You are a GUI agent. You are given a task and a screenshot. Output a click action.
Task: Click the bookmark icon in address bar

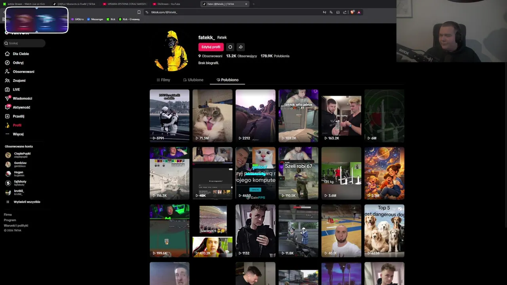coord(139,12)
